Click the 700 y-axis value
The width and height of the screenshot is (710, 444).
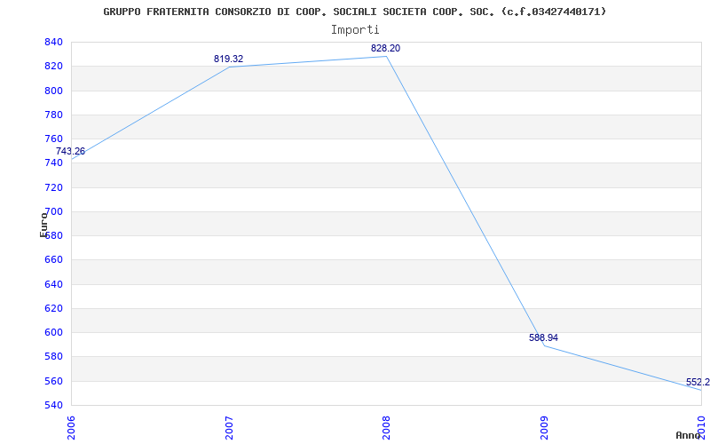pyautogui.click(x=53, y=211)
